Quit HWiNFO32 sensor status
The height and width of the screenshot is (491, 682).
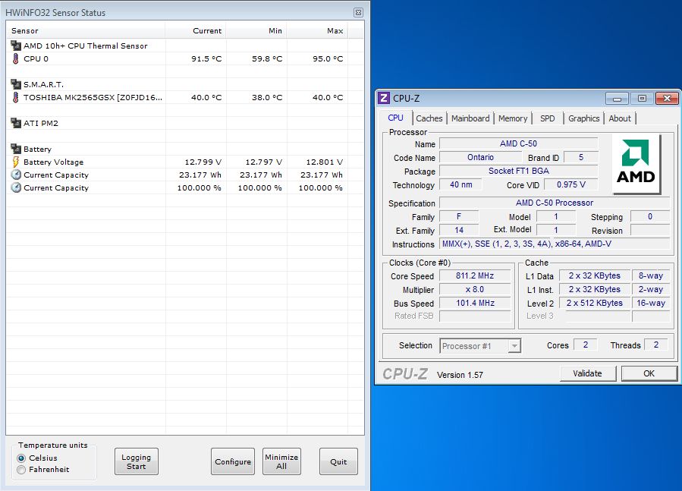338,461
